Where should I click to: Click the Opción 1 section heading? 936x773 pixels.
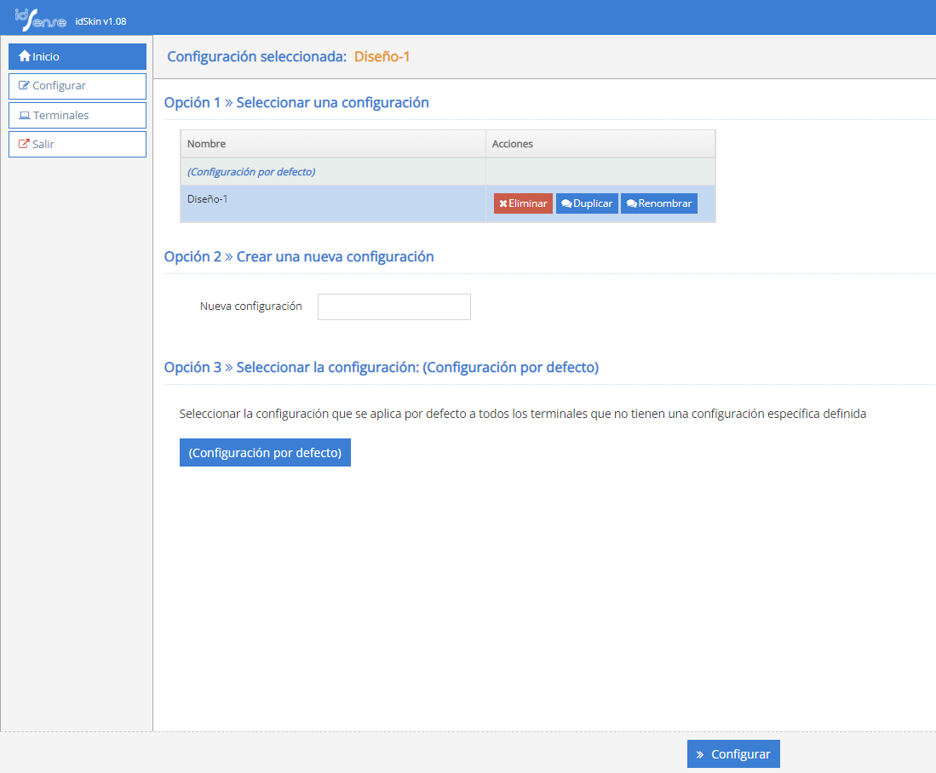(296, 103)
